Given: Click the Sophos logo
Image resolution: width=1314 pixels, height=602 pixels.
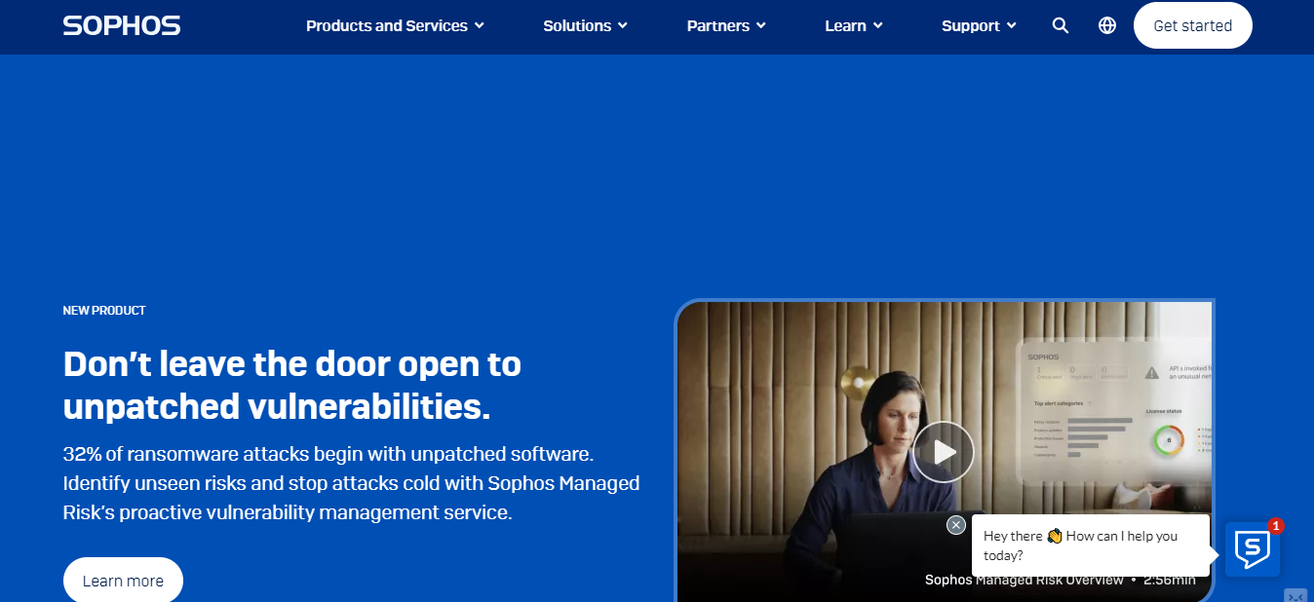Looking at the screenshot, I should tap(122, 25).
